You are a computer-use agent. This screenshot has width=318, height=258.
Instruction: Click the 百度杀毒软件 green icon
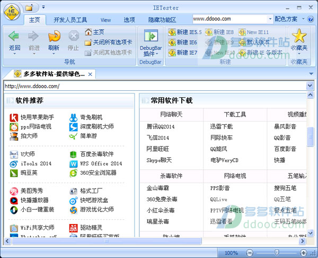(x=73, y=154)
